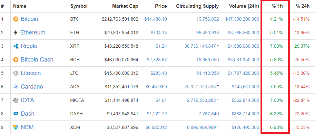The width and height of the screenshot is (315, 134).
Task: Open Litecoin circulating supply 54,413,958 link
Action: point(207,73)
